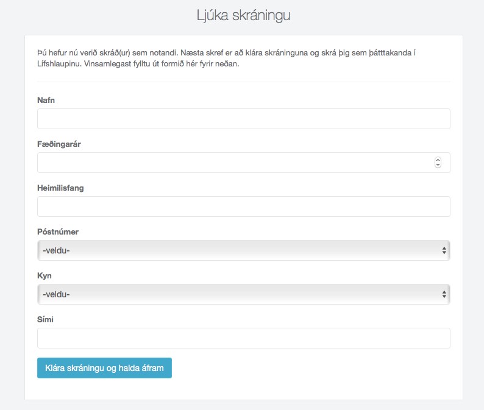Image resolution: width=484 pixels, height=410 pixels.
Task: Click the Heimilisfang input field
Action: coord(244,207)
